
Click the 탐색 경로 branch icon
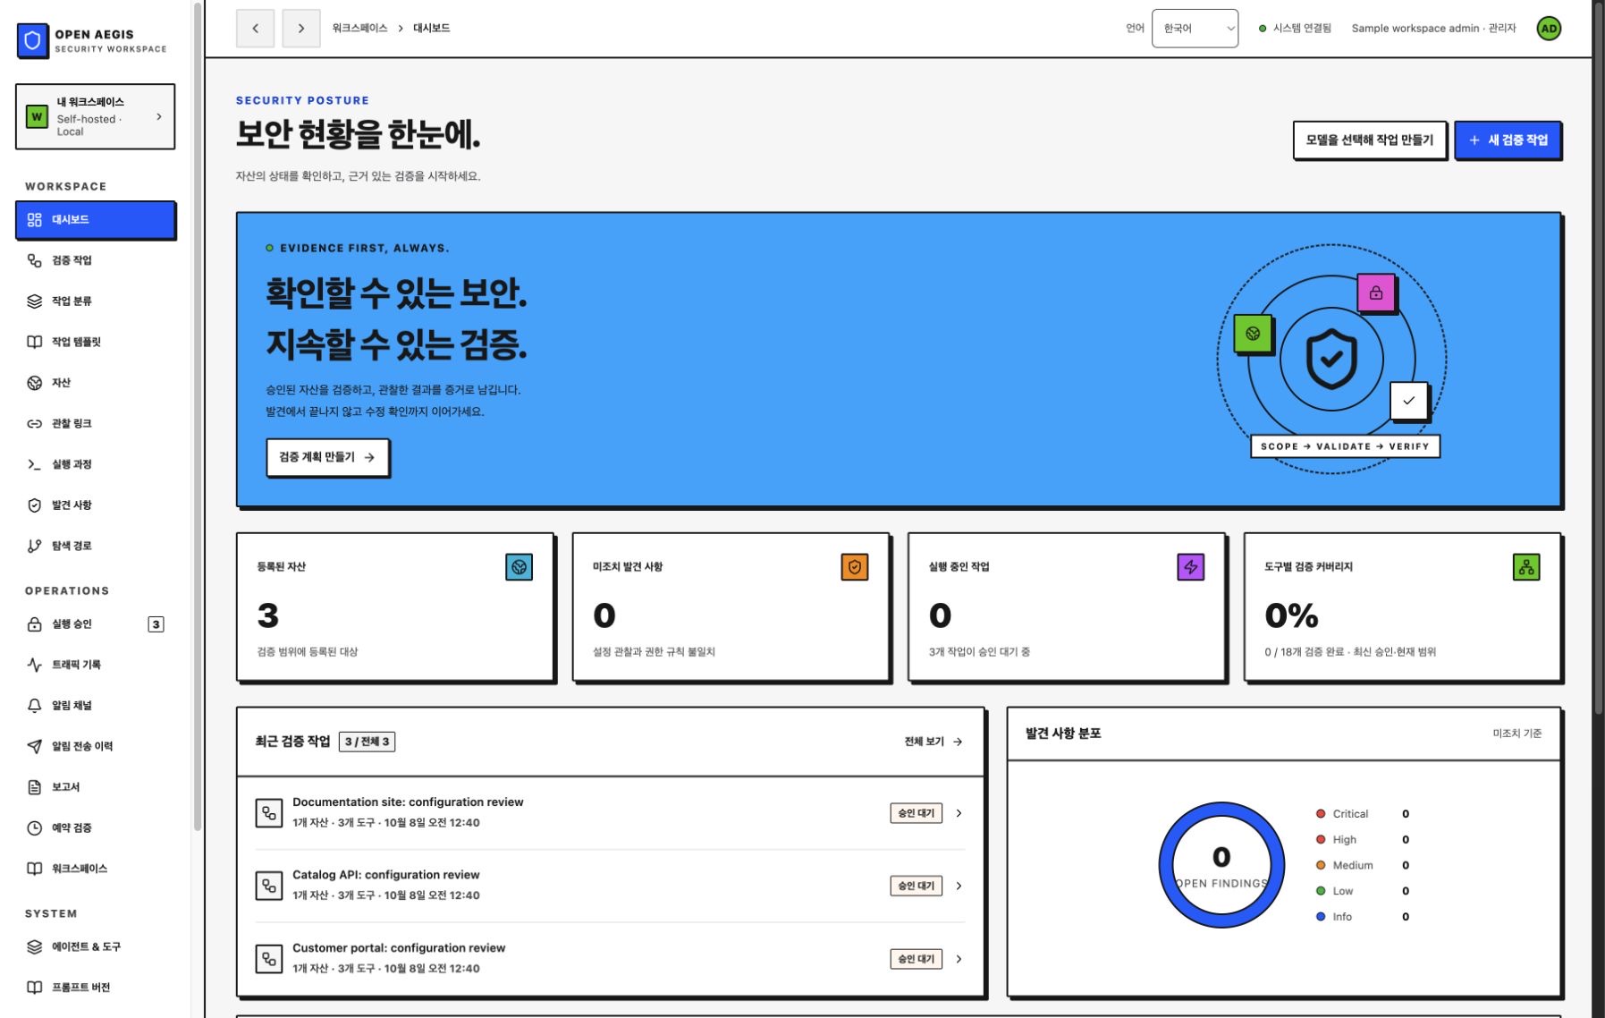point(35,546)
